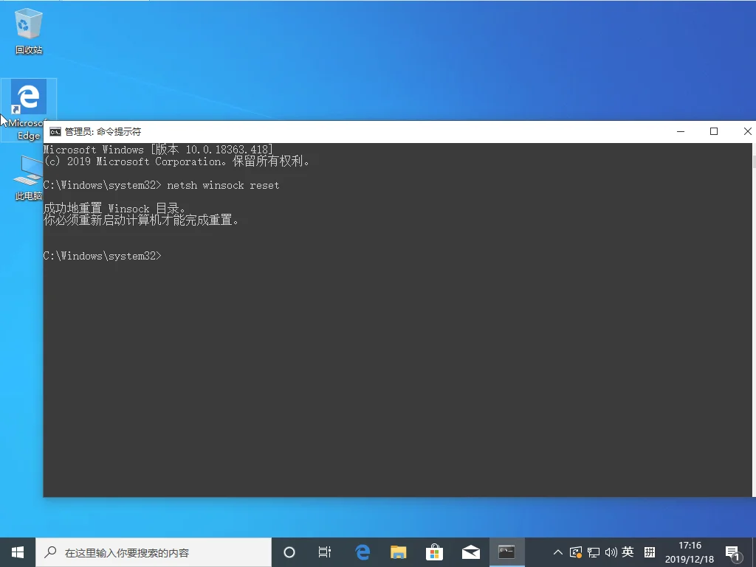Click the Cortana circle icon in taskbar
Viewport: 756px width, 567px height.
click(x=289, y=552)
